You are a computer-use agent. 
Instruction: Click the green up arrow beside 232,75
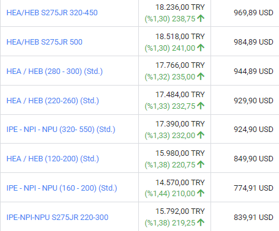[201, 106]
